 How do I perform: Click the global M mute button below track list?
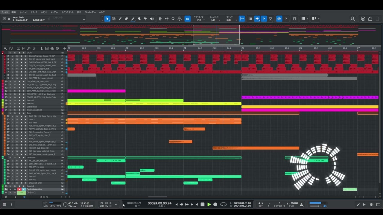point(6,197)
